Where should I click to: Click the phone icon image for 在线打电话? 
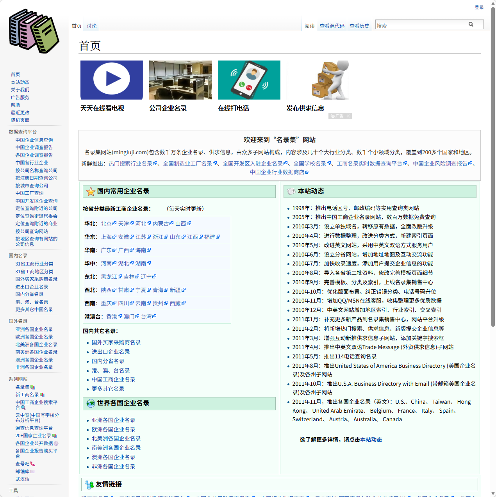click(x=249, y=80)
